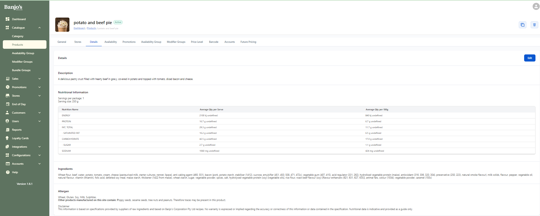Collapse the Catalogue menu chevron
Screen dimensions: 540x216
tap(39, 28)
